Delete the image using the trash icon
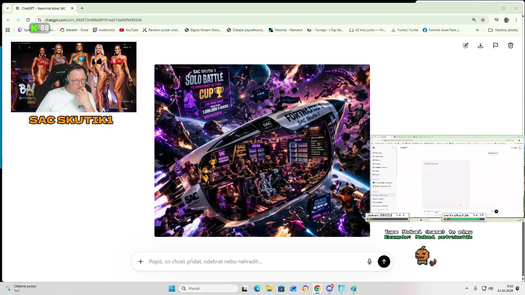This screenshot has height=295, width=525. pyautogui.click(x=511, y=45)
